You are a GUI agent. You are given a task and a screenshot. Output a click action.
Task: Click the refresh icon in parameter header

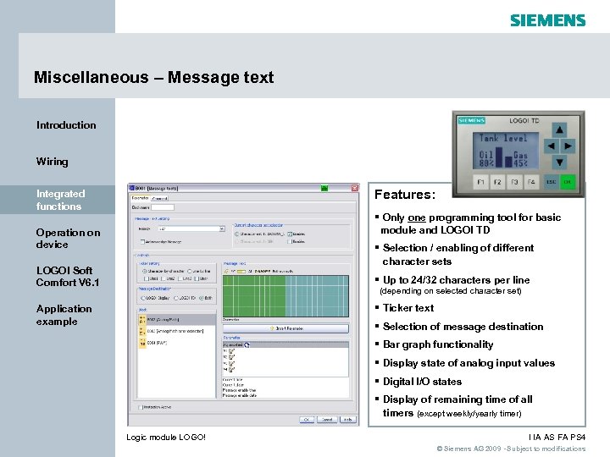[247, 344]
